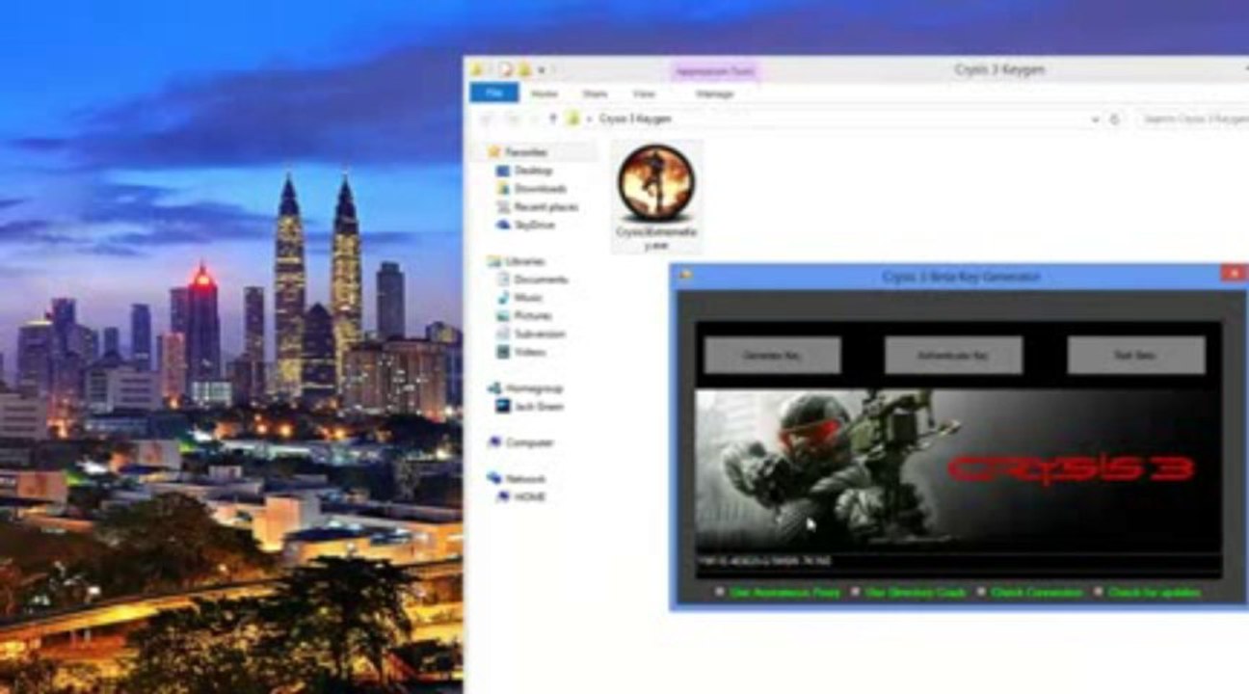1249x694 pixels.
Task: Click Explorer's folder icon in the title bar
Action: click(x=478, y=70)
